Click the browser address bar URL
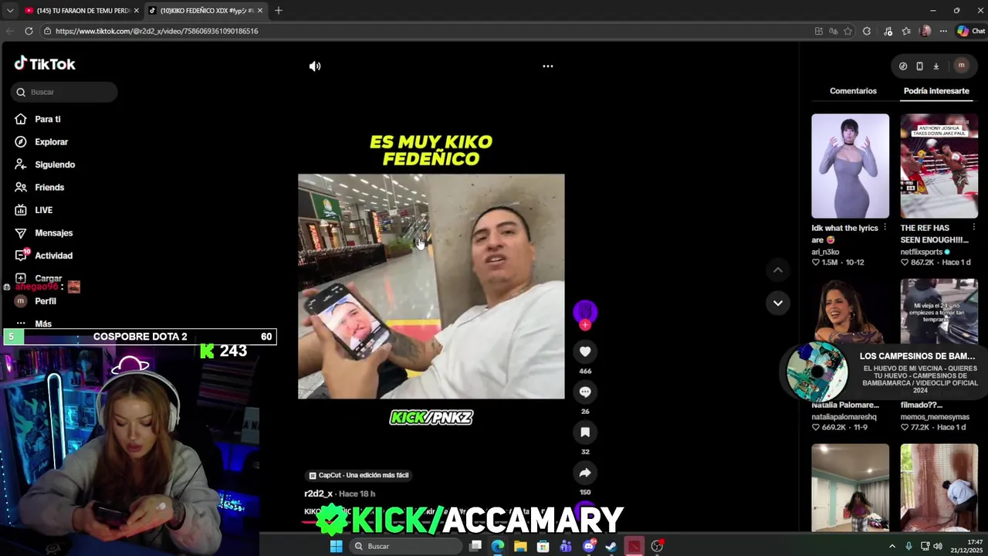 coord(157,31)
